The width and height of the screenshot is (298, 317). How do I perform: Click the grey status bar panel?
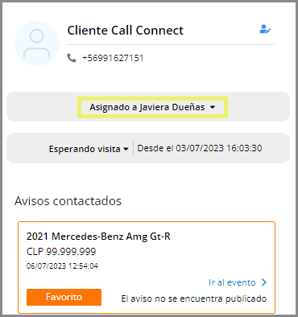coord(148,148)
